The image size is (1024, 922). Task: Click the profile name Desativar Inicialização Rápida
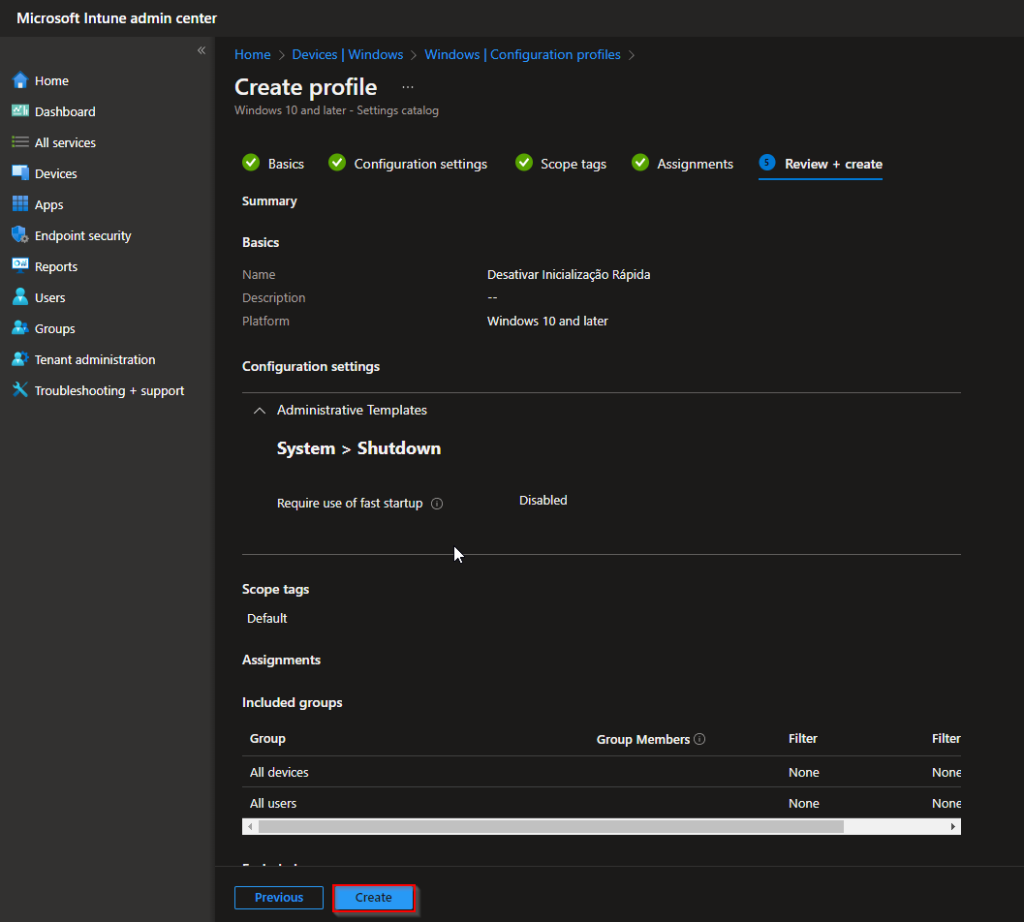(569, 274)
